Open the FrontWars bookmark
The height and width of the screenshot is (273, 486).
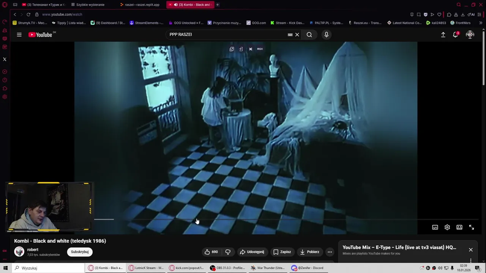click(x=460, y=23)
